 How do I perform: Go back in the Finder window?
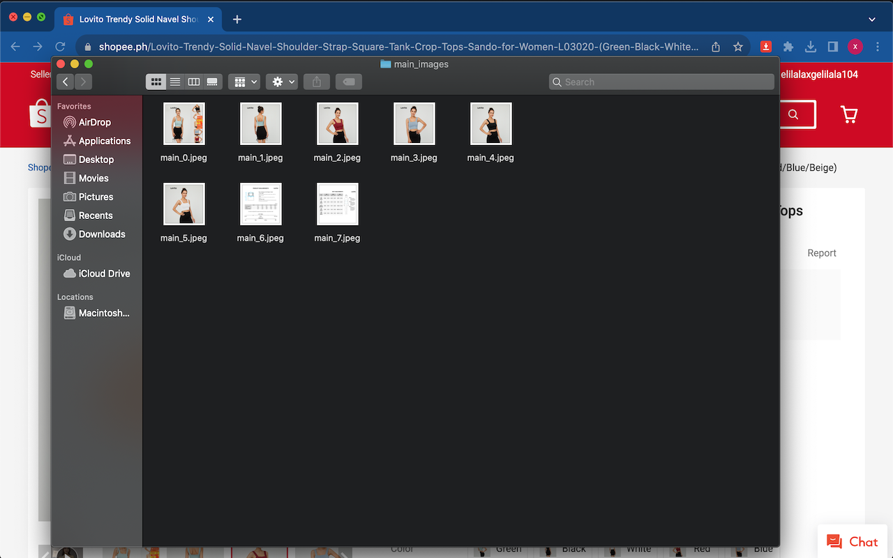[x=66, y=82]
